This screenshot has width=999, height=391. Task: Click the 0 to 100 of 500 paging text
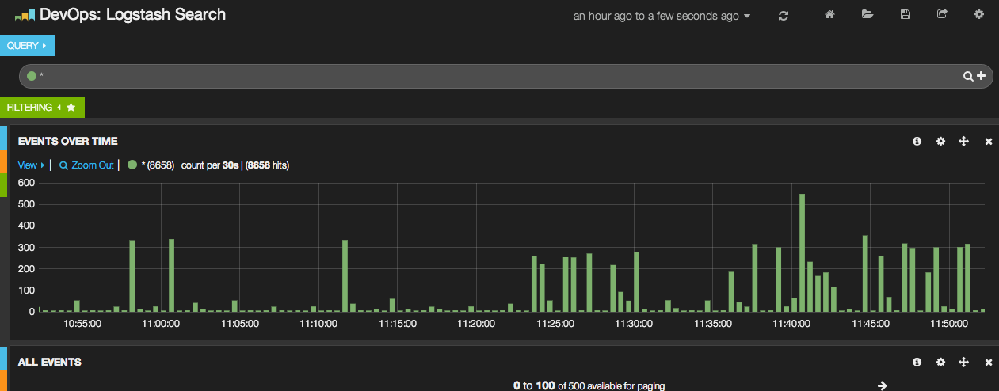[589, 385]
